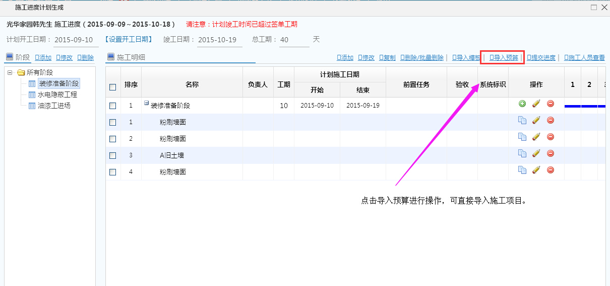Click the pencil edit icon for AI旧土墙 row
Viewport: 610px width, 286px height.
(536, 153)
